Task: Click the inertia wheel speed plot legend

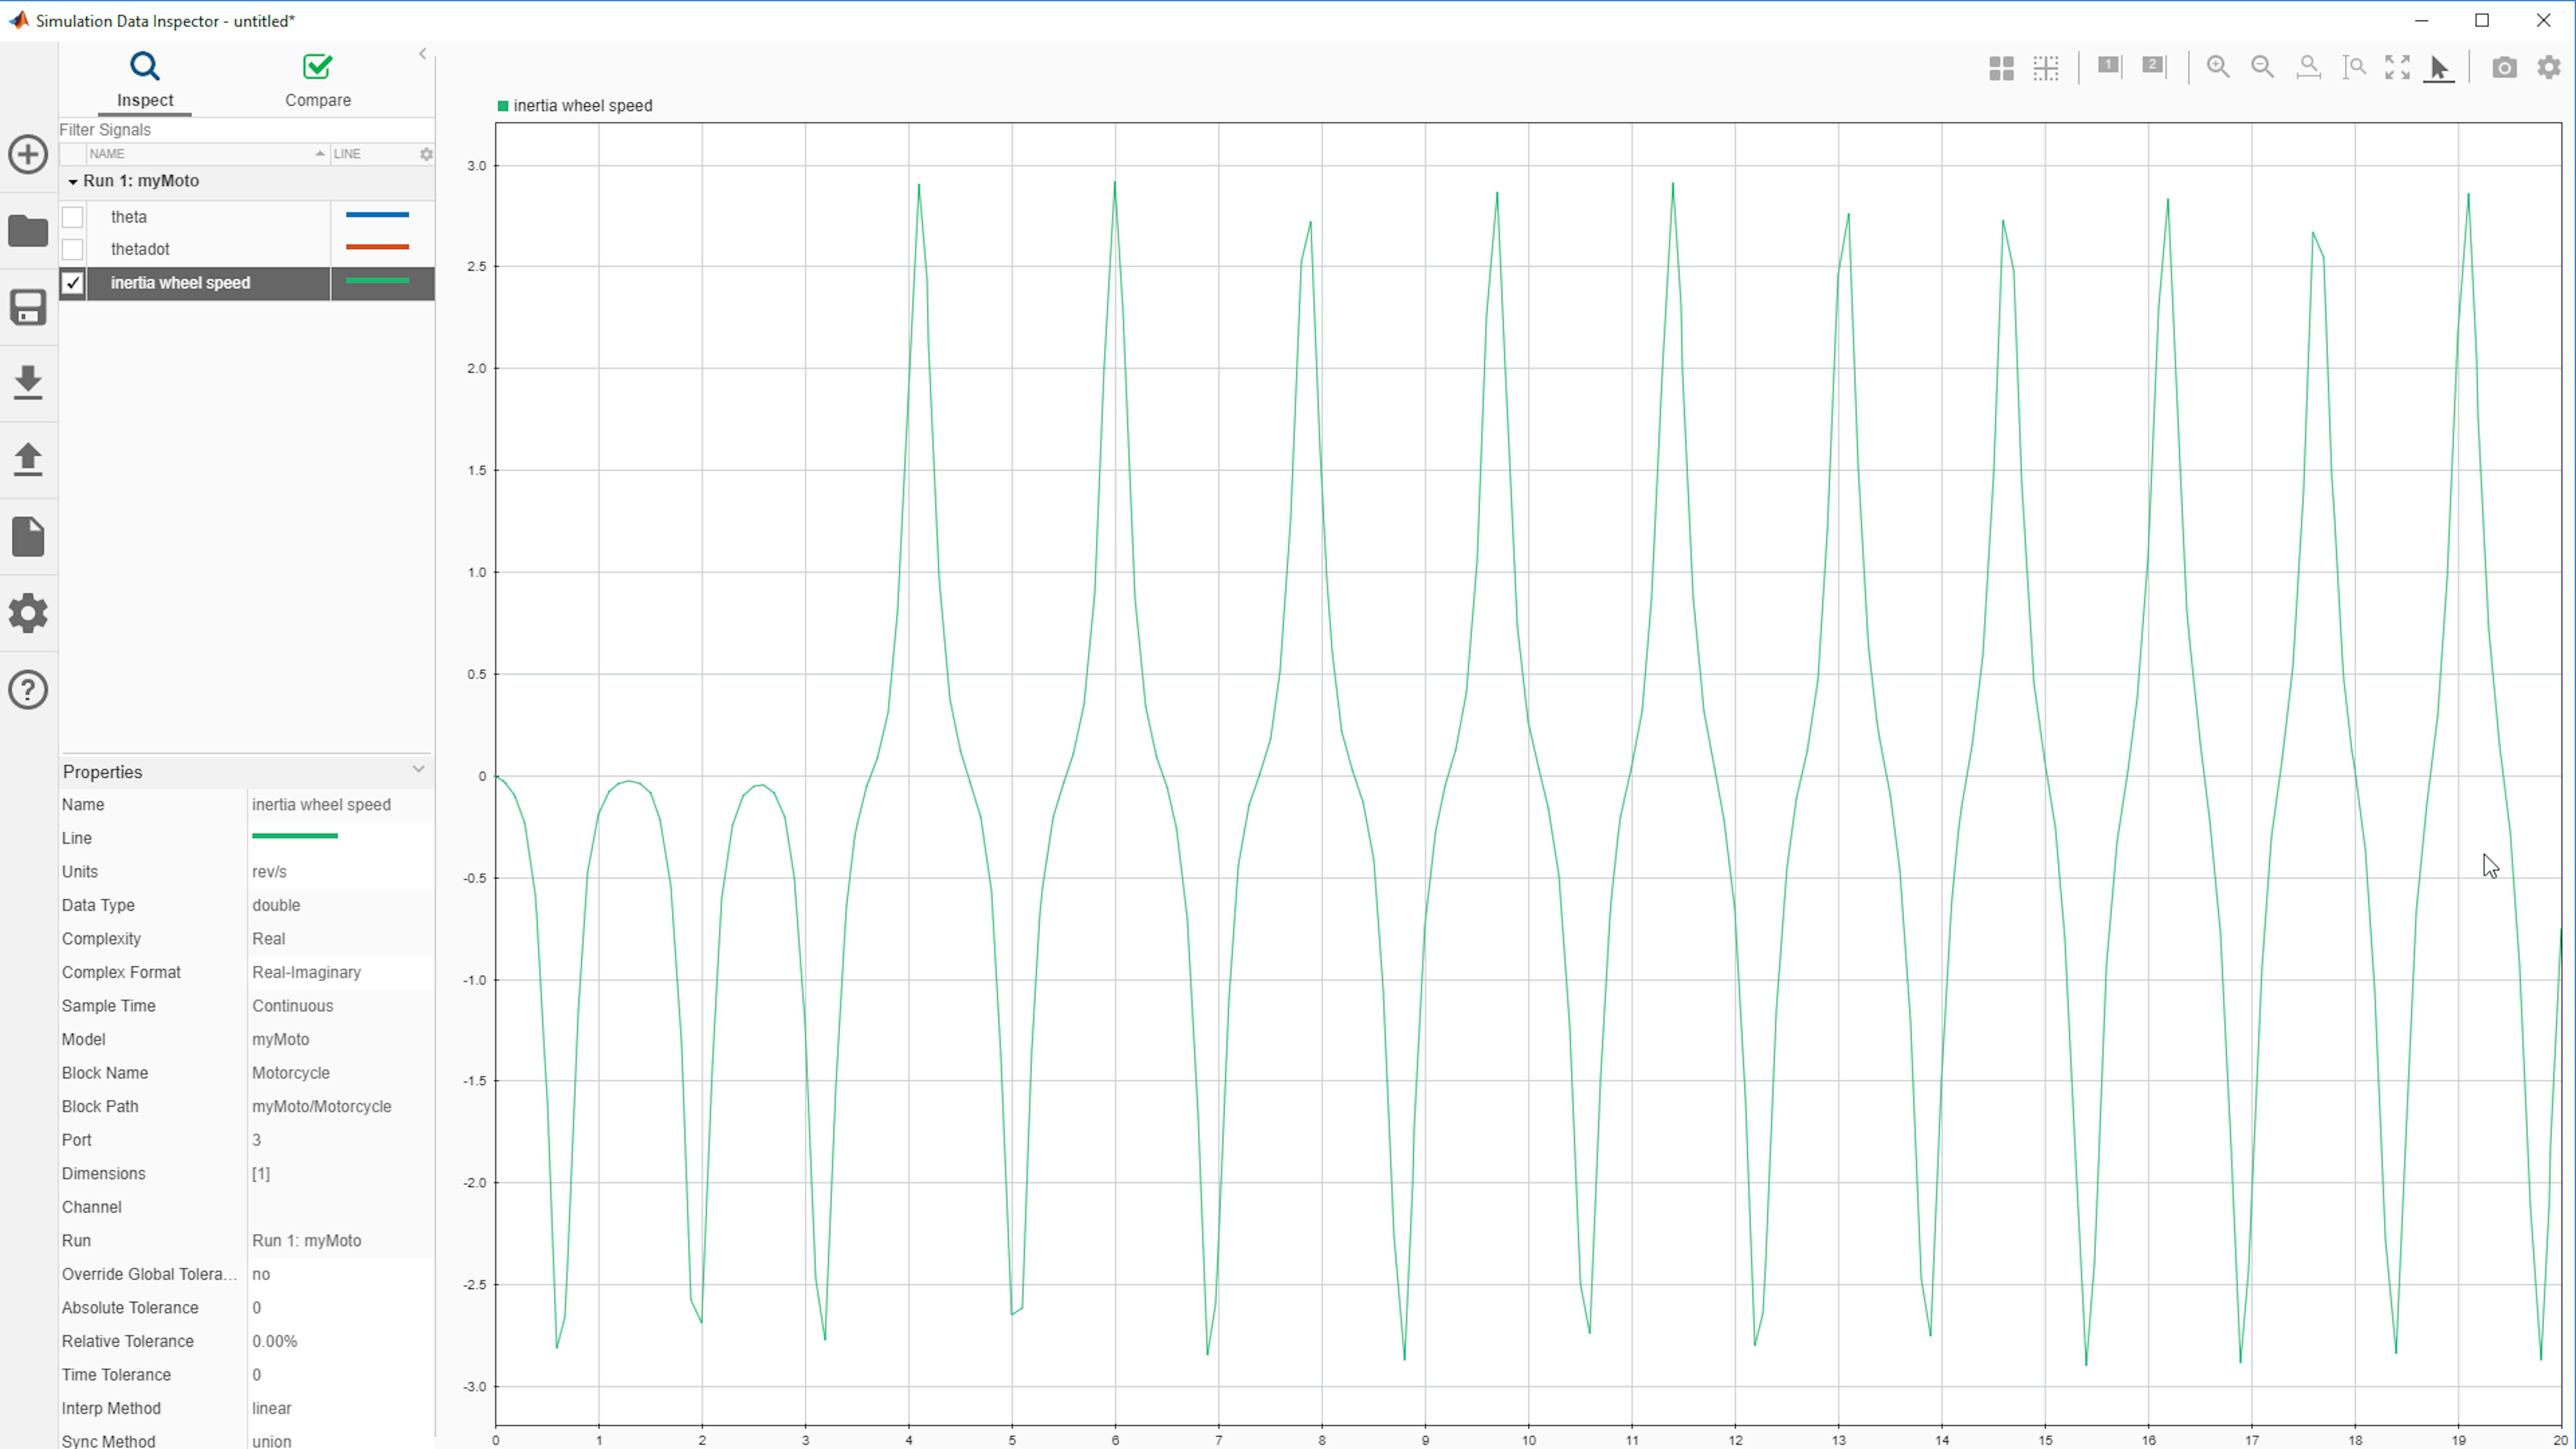Action: click(x=575, y=106)
